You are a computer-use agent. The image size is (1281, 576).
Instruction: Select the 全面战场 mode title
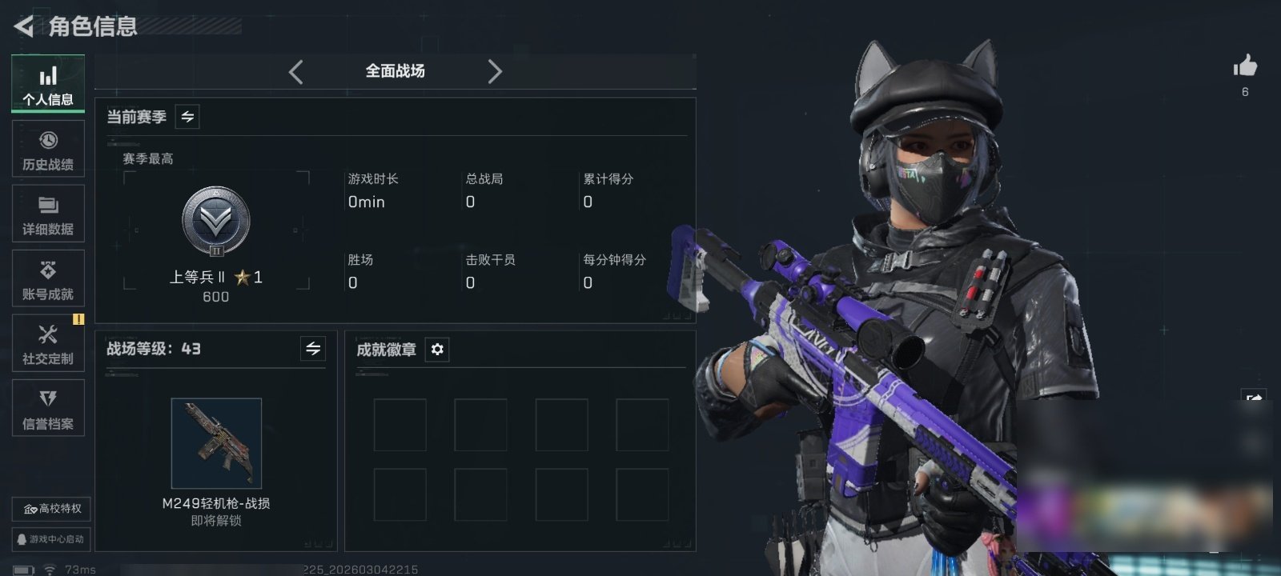tap(396, 71)
